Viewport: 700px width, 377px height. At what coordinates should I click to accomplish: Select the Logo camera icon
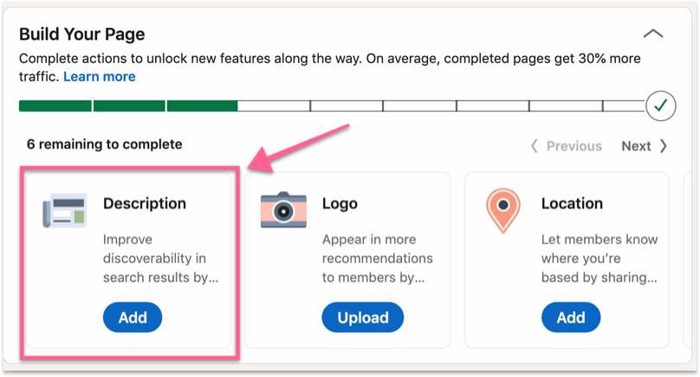pyautogui.click(x=283, y=210)
